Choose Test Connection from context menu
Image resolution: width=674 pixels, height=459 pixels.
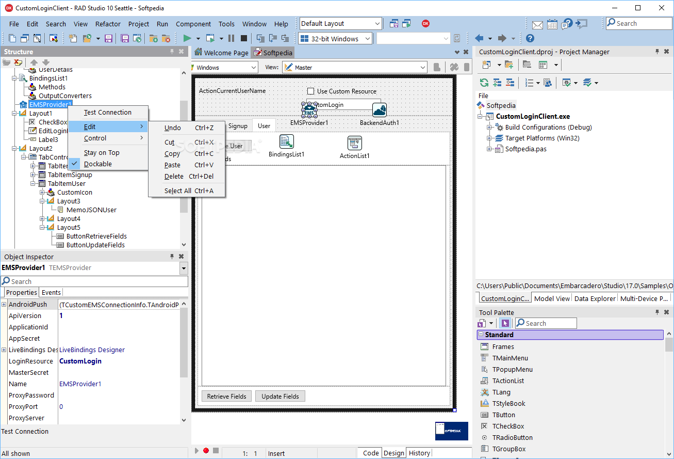(x=108, y=112)
